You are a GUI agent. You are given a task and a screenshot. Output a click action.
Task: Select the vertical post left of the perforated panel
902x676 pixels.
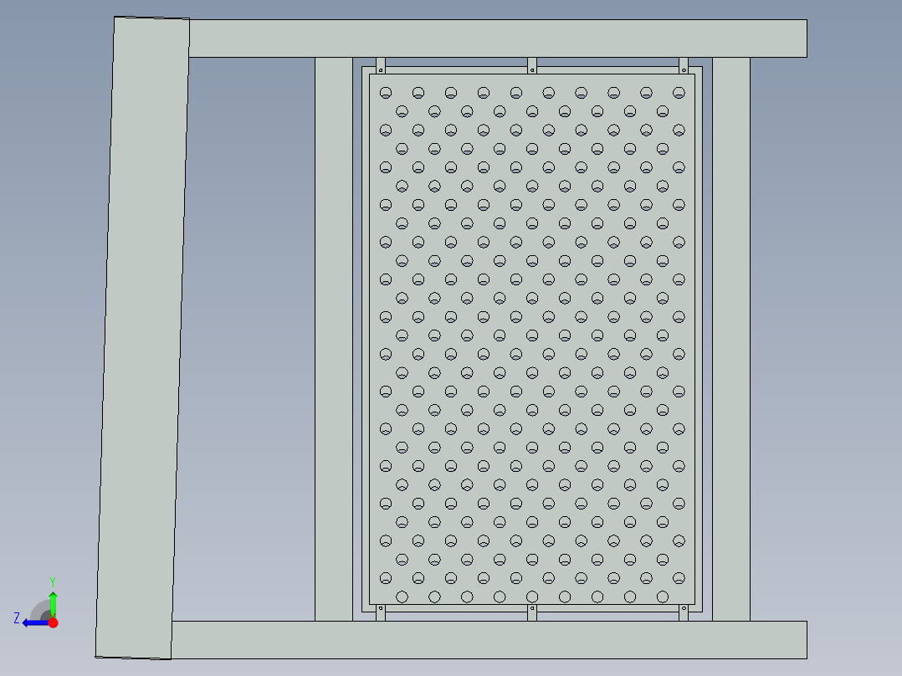(x=334, y=339)
